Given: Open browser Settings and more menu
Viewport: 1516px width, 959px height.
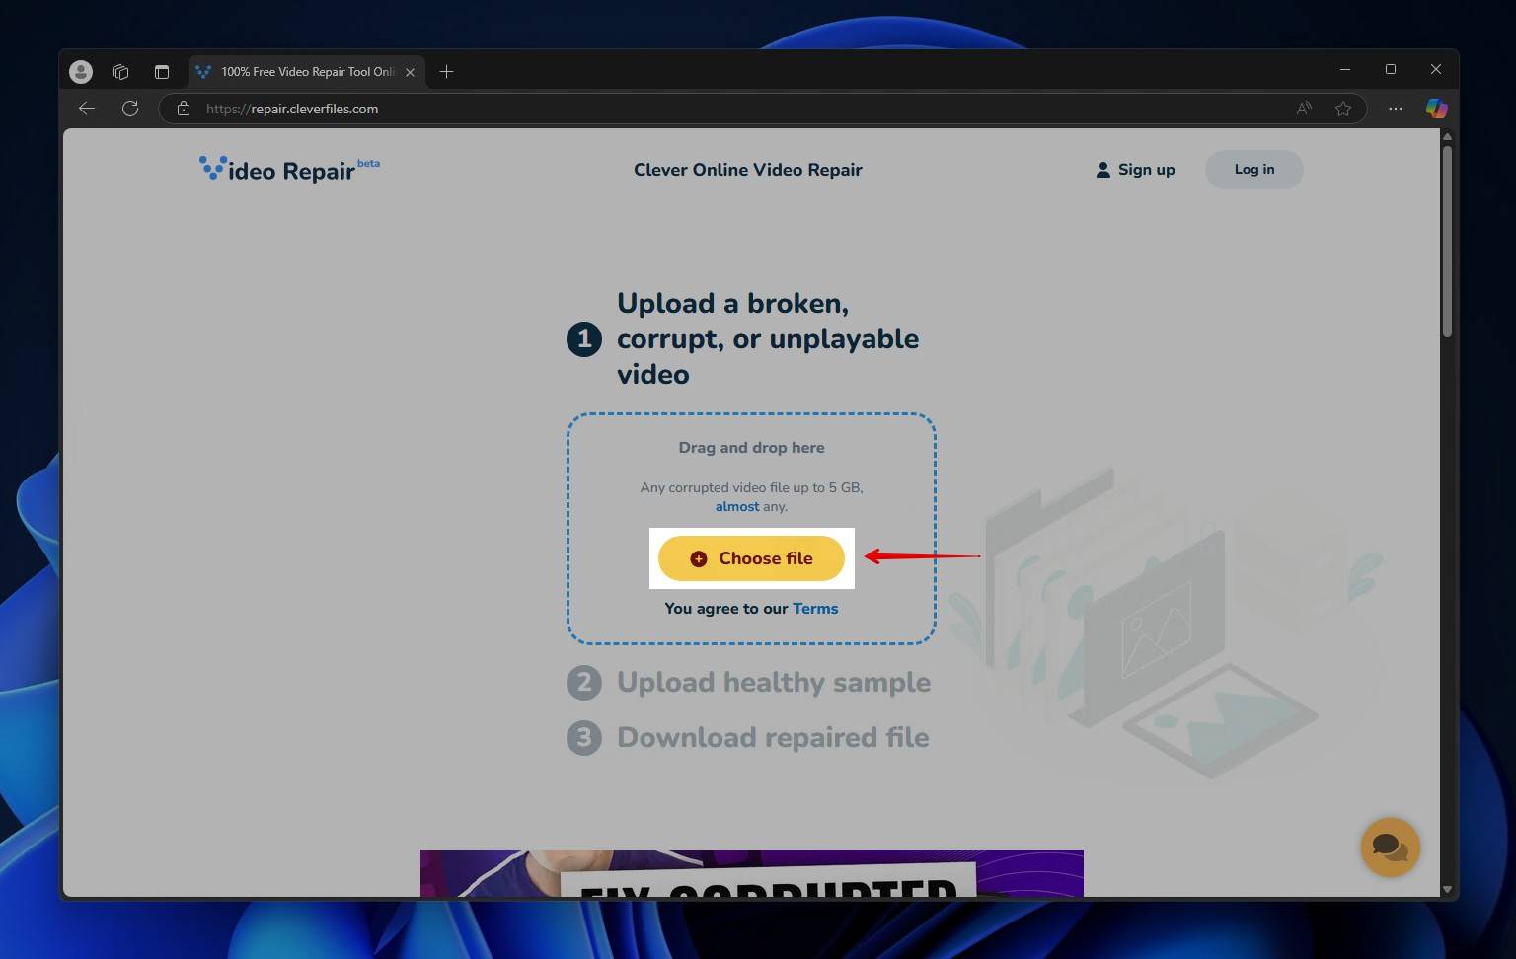Looking at the screenshot, I should 1395,109.
